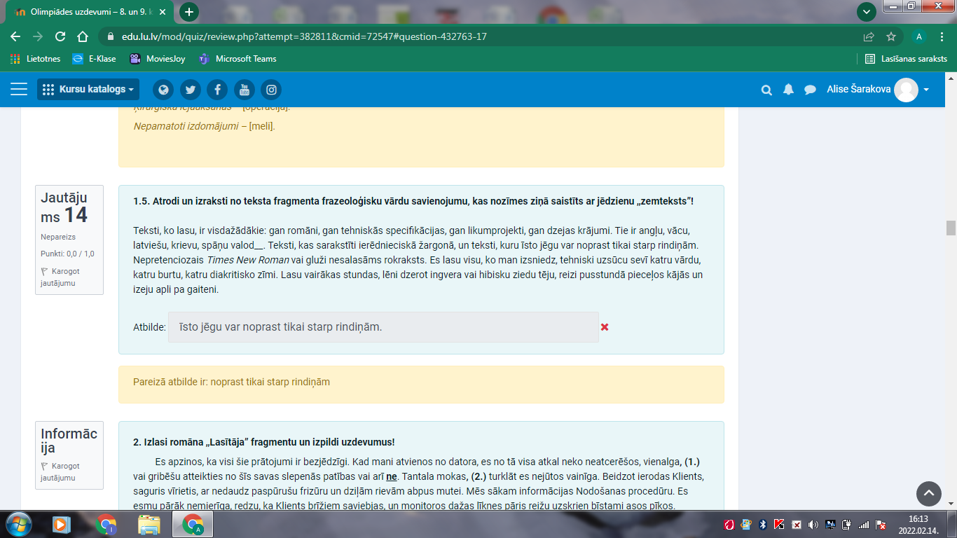Go back to the previous page
957x538 pixels.
point(15,36)
